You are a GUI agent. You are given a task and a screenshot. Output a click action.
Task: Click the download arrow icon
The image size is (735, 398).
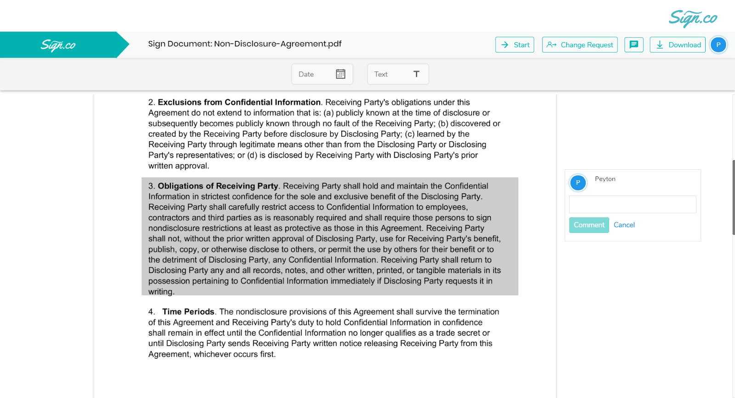pyautogui.click(x=660, y=45)
